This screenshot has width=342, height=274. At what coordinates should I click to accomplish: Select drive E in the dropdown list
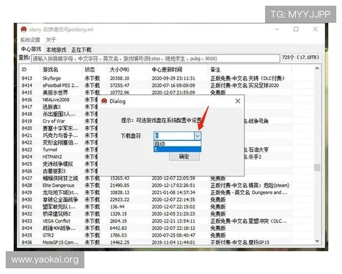tap(177, 149)
